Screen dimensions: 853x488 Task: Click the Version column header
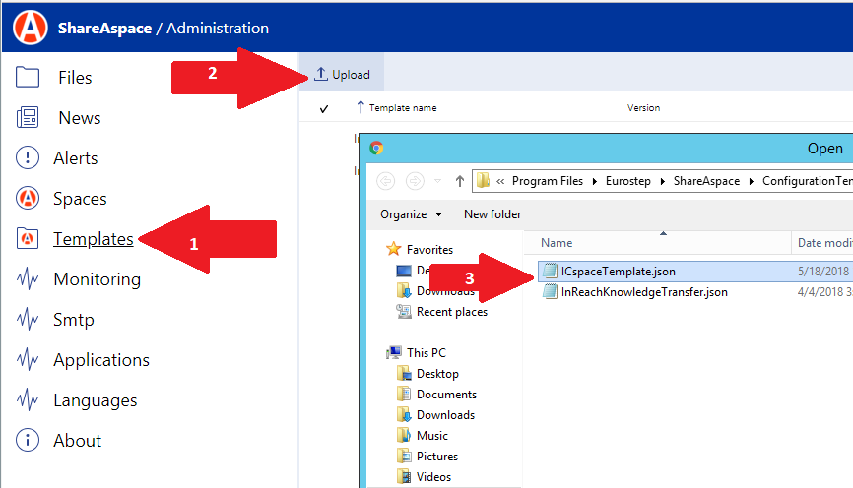[643, 107]
